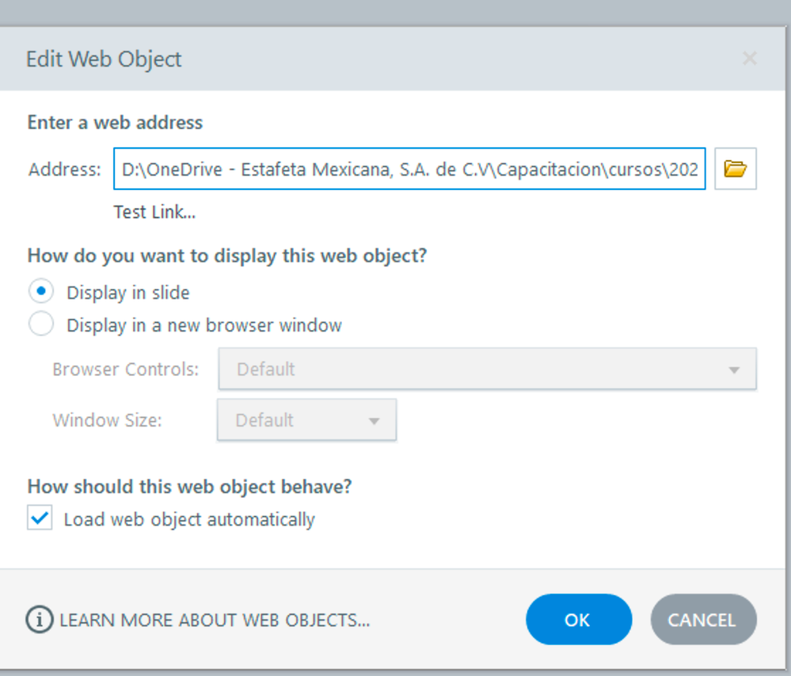Click inside the Address text field

click(409, 169)
